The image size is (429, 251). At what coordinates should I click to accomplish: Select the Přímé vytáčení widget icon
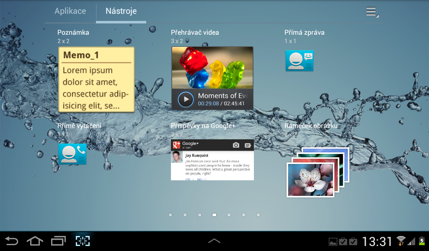coord(72,154)
